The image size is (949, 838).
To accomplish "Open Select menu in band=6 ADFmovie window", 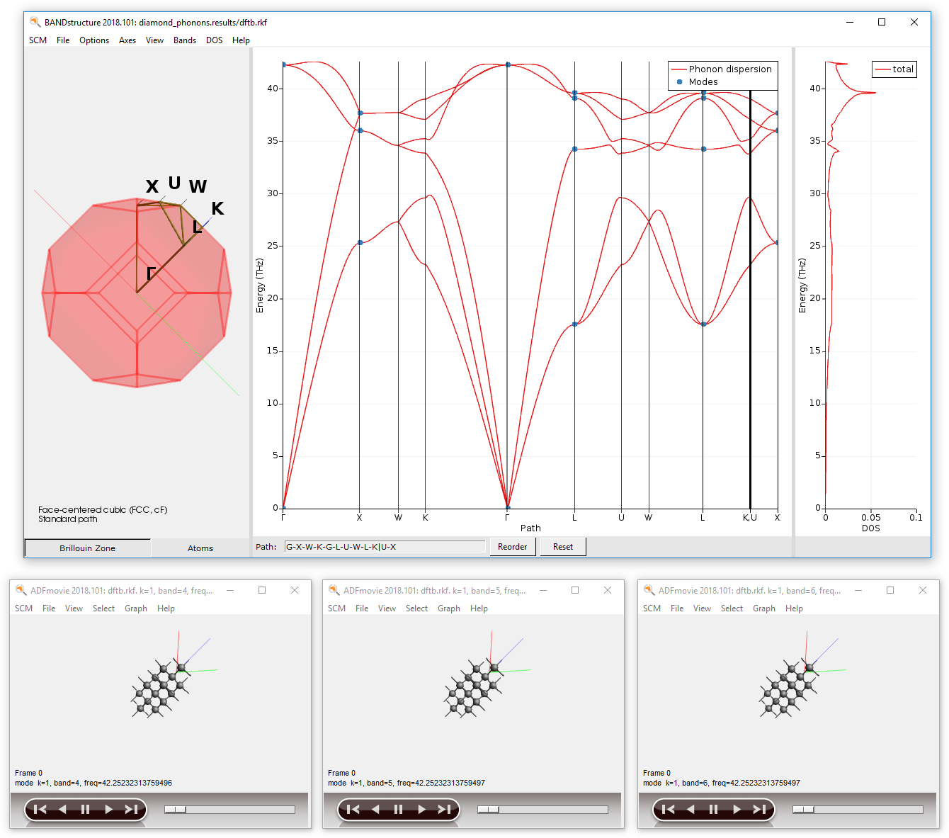I will pos(732,608).
